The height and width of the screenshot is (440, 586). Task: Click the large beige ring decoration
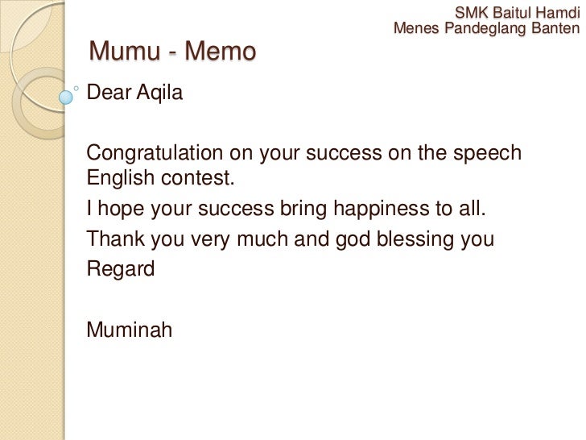point(39,104)
